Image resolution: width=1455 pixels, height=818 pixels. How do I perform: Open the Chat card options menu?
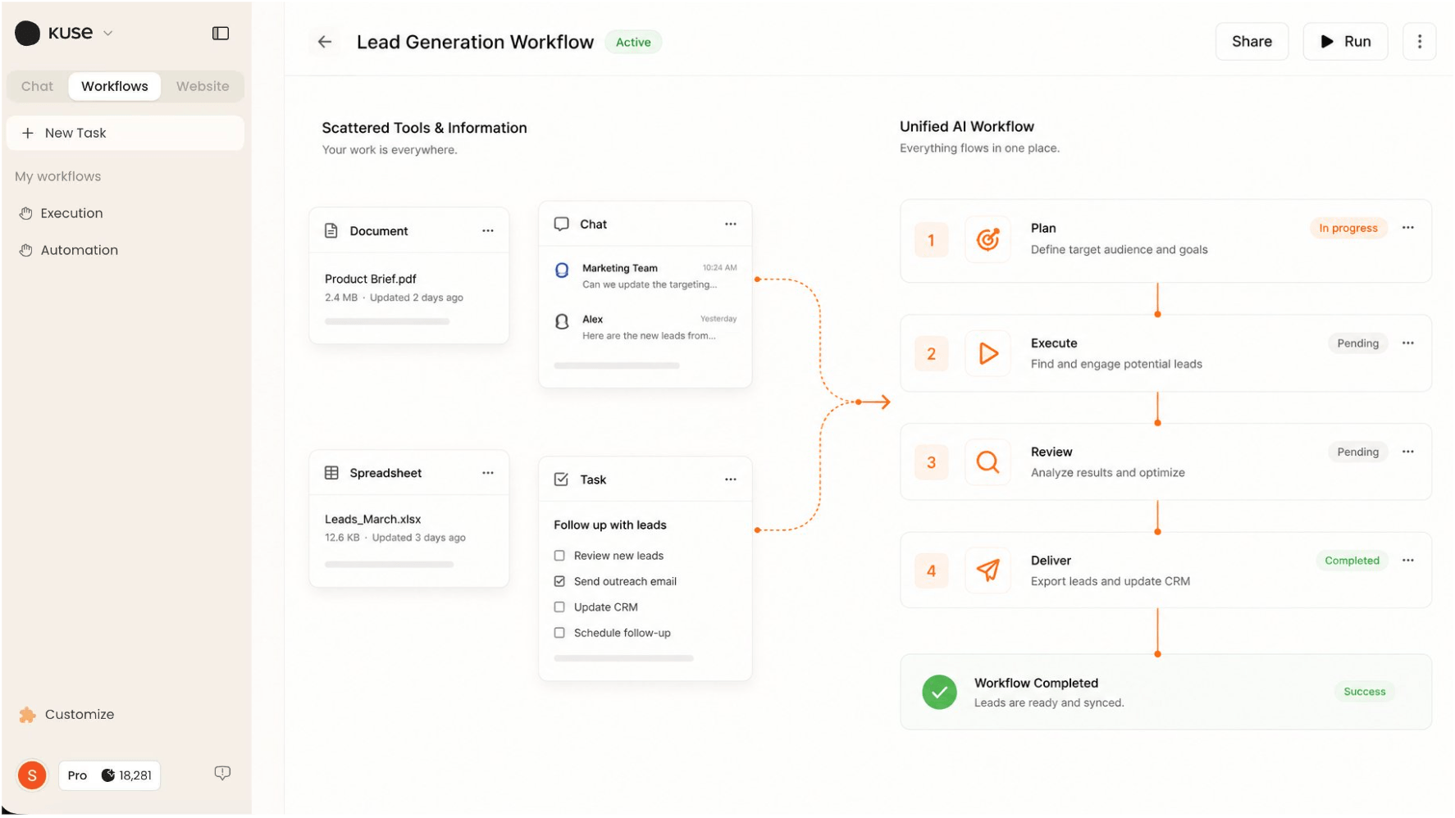pos(731,225)
